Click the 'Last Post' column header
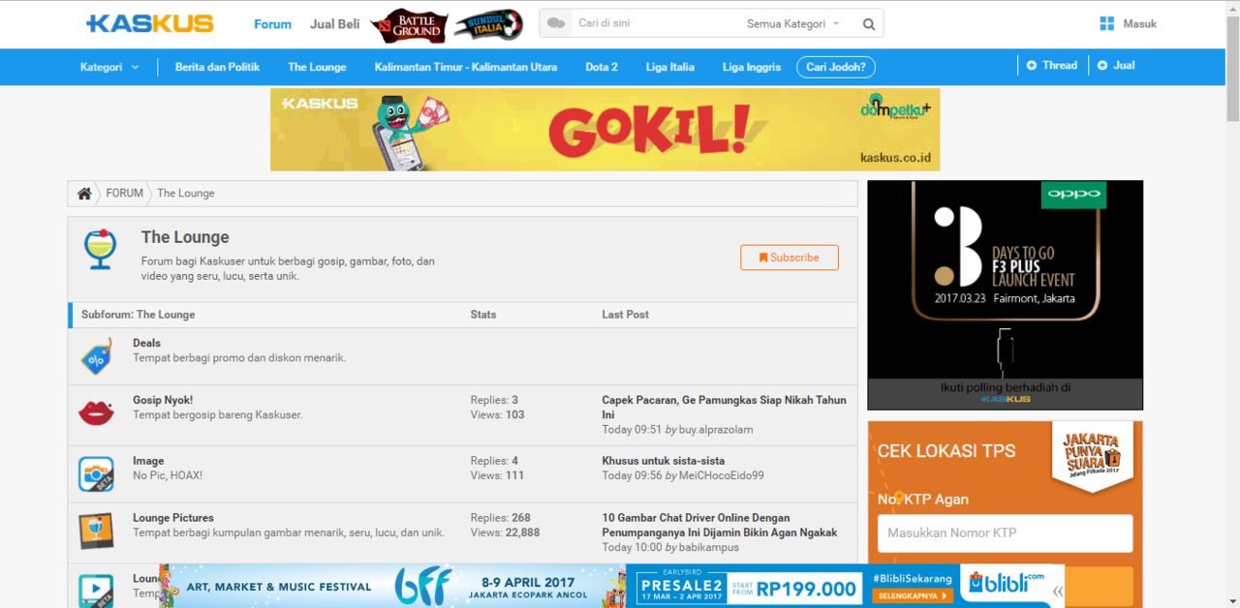 pyautogui.click(x=626, y=315)
